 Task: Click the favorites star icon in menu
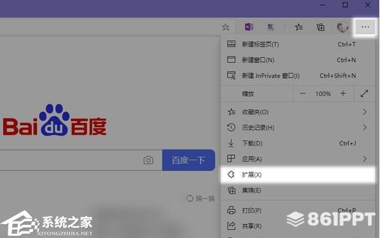pyautogui.click(x=231, y=112)
